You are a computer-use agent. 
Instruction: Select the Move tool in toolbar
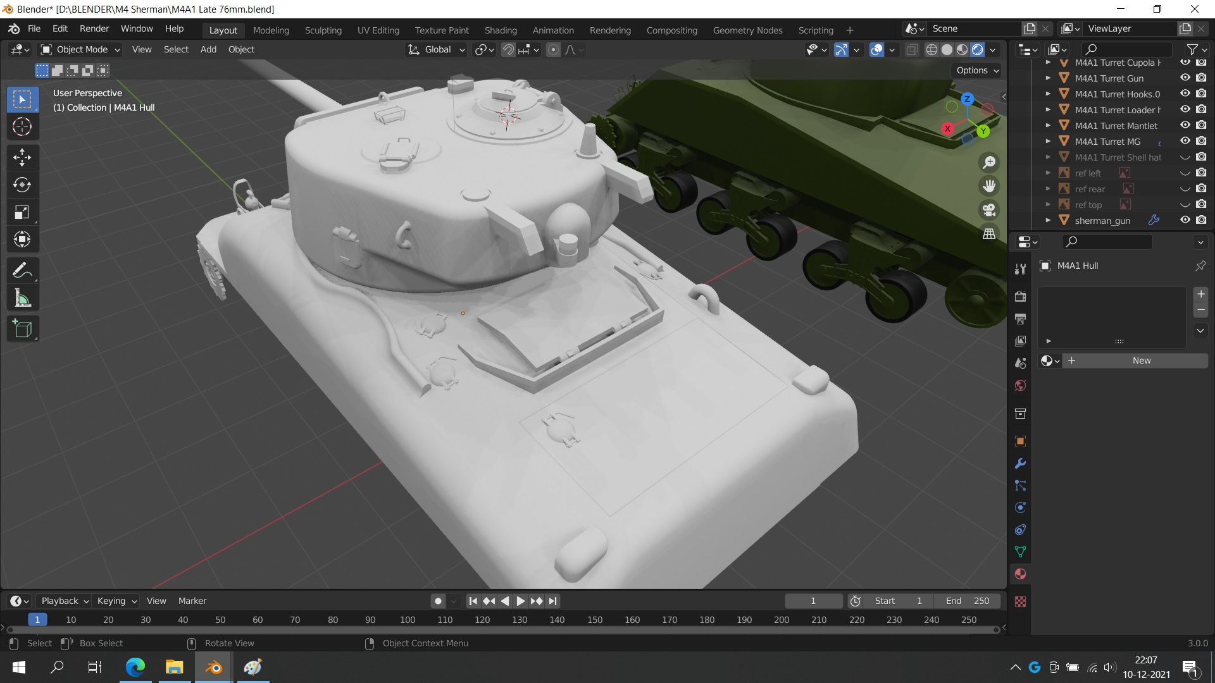tap(22, 157)
